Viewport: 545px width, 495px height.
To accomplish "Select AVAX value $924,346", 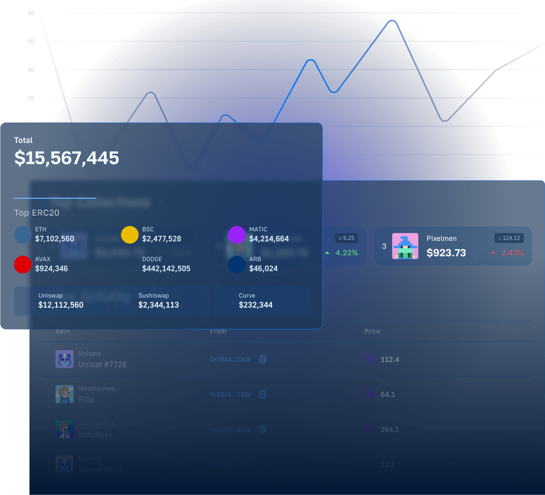I will 52,269.
